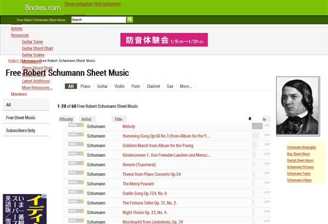Open The Fortune Teller Op. 31, No. 2
The image size is (328, 224).
tap(150, 203)
